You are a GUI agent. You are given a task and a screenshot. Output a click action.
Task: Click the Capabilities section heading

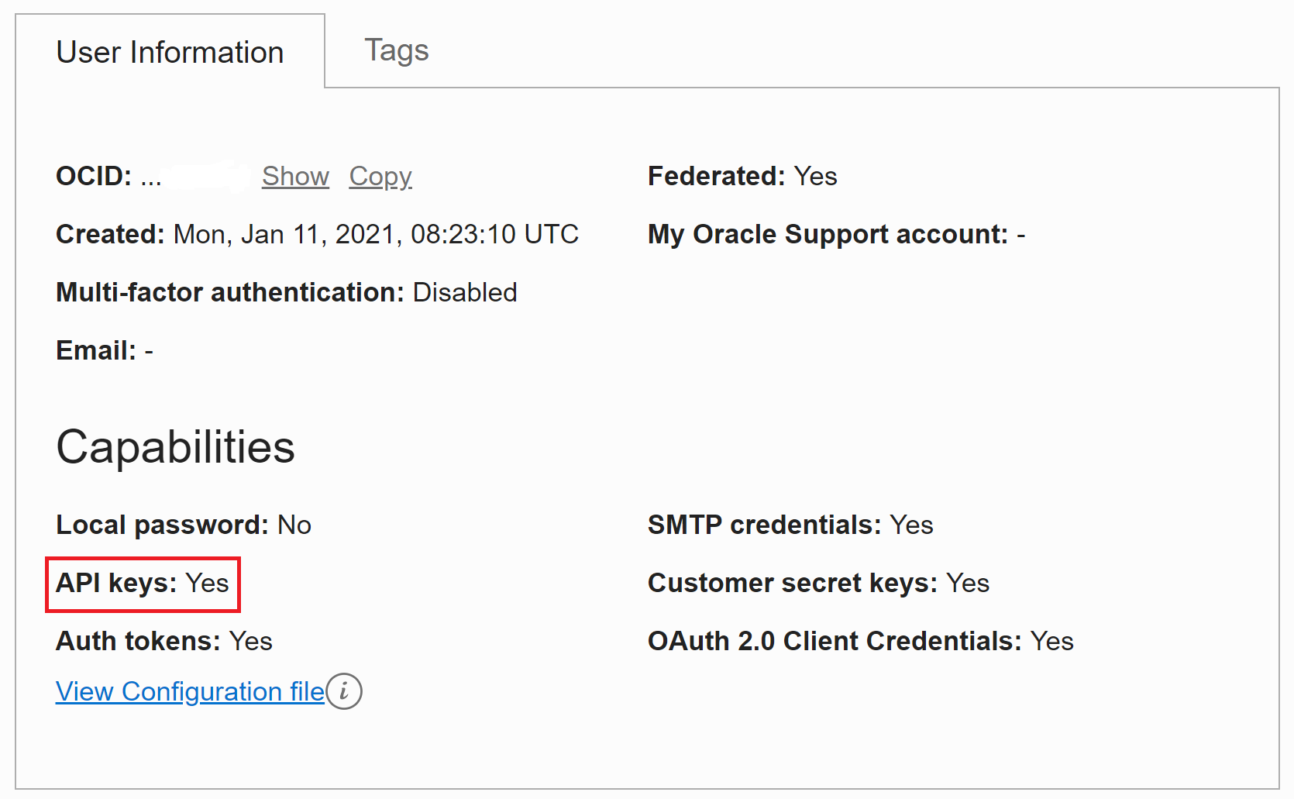(175, 447)
